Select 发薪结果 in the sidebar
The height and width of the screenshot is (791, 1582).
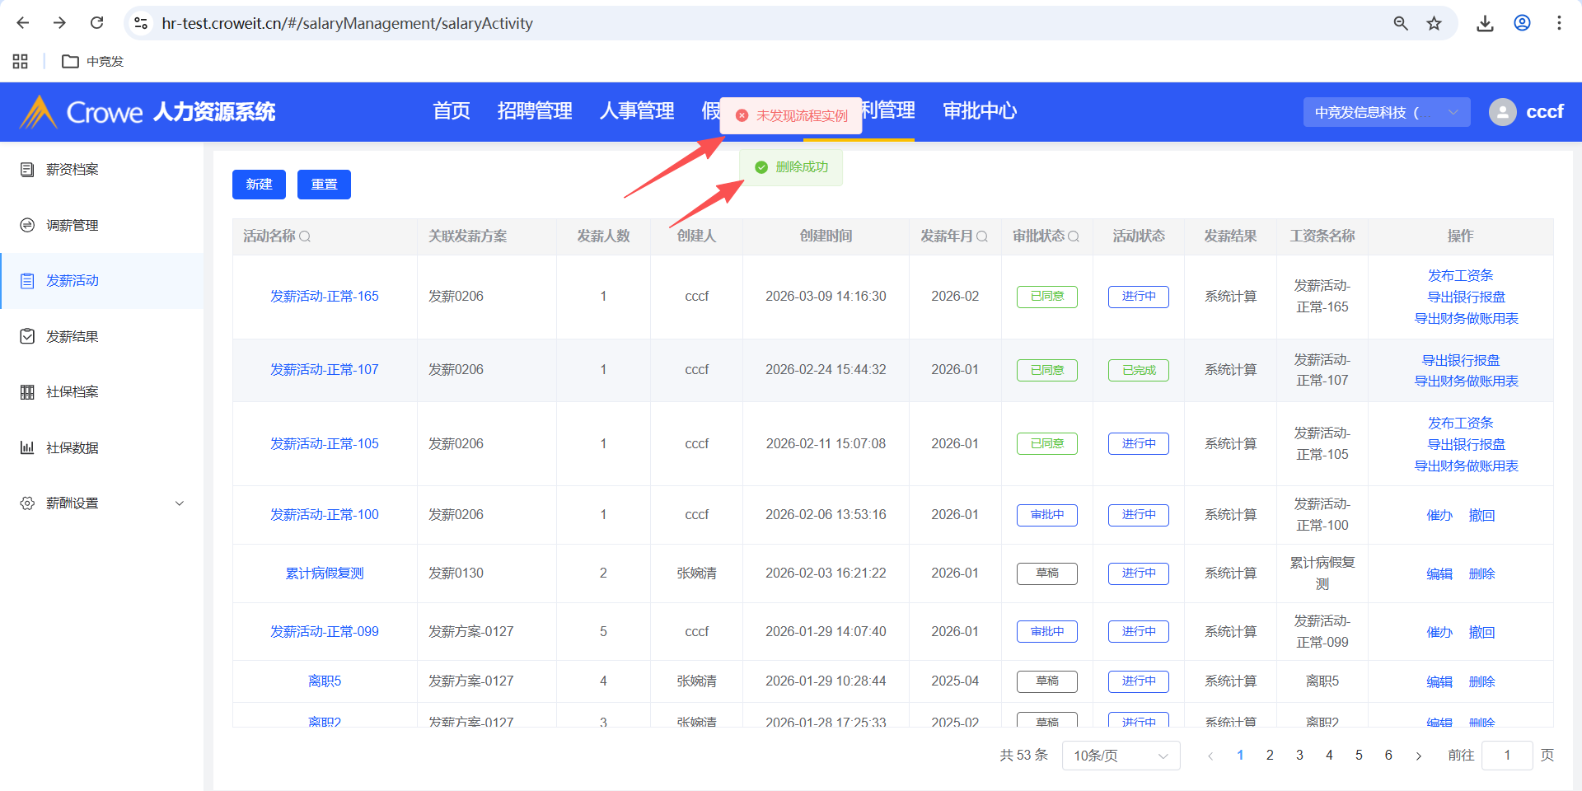[x=73, y=336]
